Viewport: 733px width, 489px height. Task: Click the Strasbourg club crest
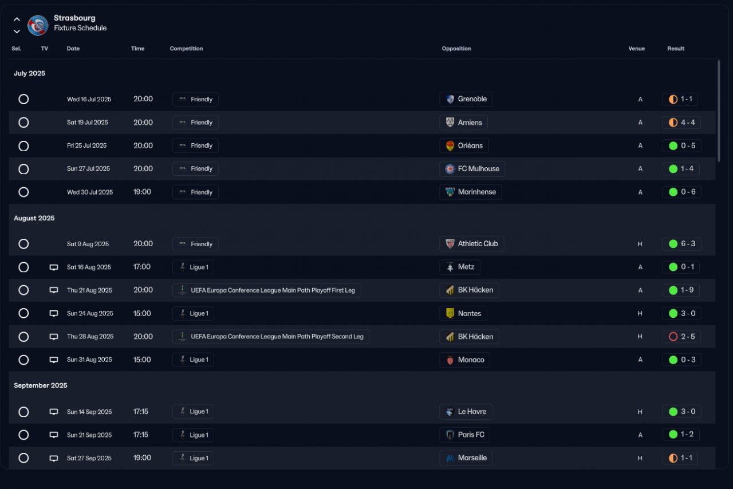tap(38, 25)
